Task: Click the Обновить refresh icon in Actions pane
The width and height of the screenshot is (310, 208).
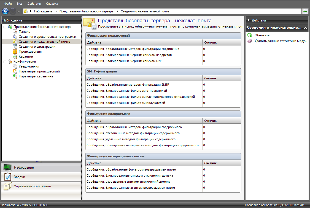Action: click(250, 35)
